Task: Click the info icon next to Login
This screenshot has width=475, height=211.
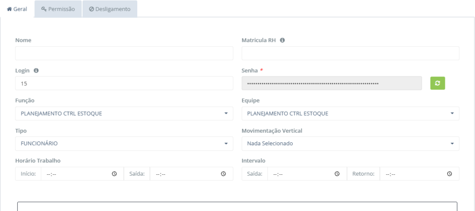Action: (x=36, y=70)
